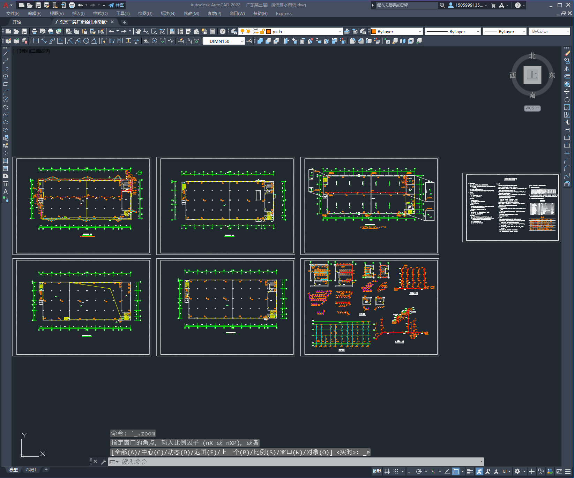Image resolution: width=574 pixels, height=478 pixels.
Task: Toggle Clean Screen full-screen button
Action: [559, 471]
